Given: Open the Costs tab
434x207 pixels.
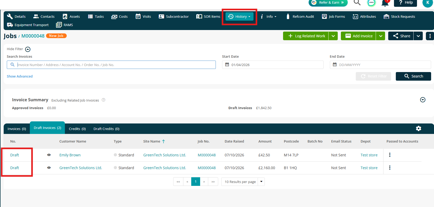Looking at the screenshot, I should pyautogui.click(x=120, y=16).
